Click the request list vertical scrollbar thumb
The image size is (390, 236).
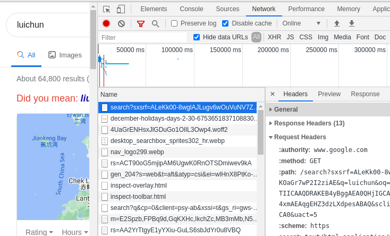click(260, 132)
